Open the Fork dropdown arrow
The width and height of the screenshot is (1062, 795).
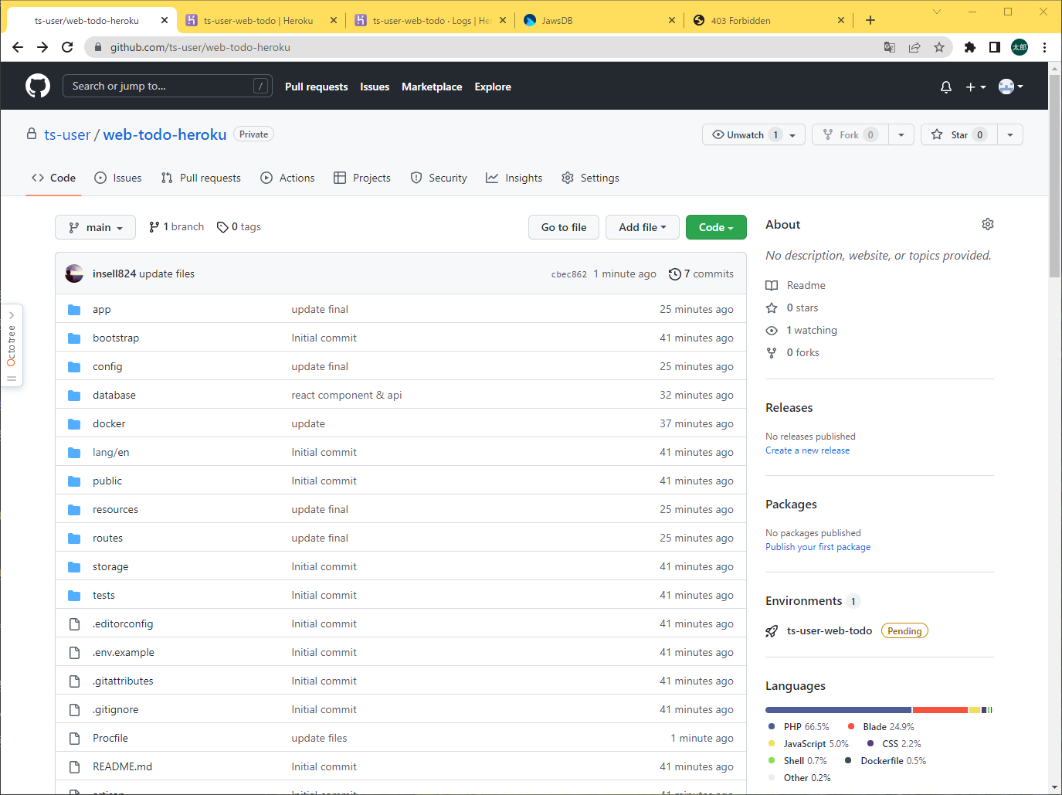point(901,134)
